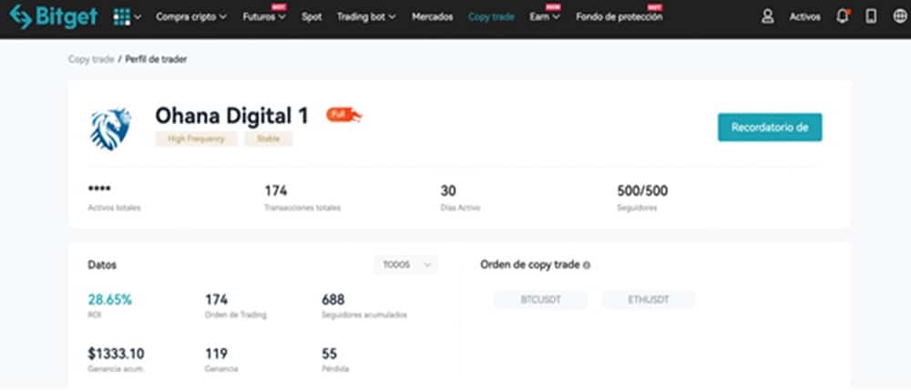Select the BTCUSDT pair tag
This screenshot has width=911, height=392.
point(540,299)
